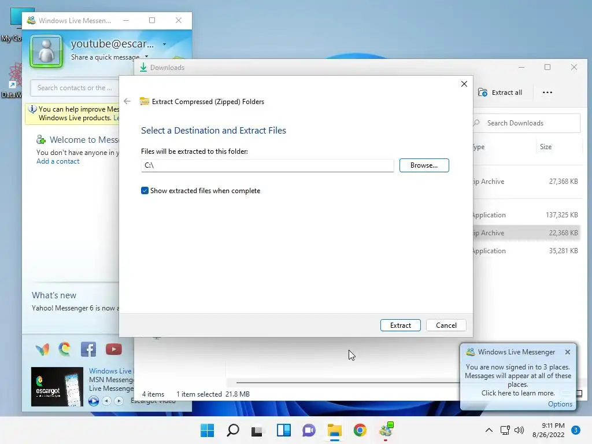This screenshot has width=592, height=444.
Task: Click the Windows Live link beside video
Action: pyautogui.click(x=111, y=371)
